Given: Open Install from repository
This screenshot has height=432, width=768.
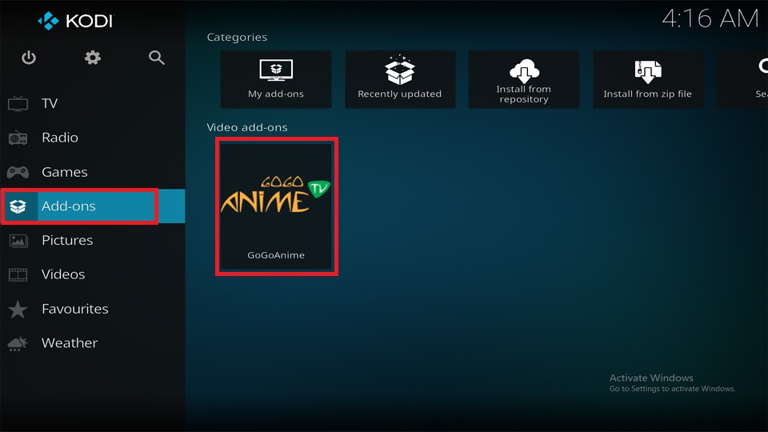Looking at the screenshot, I should (523, 79).
